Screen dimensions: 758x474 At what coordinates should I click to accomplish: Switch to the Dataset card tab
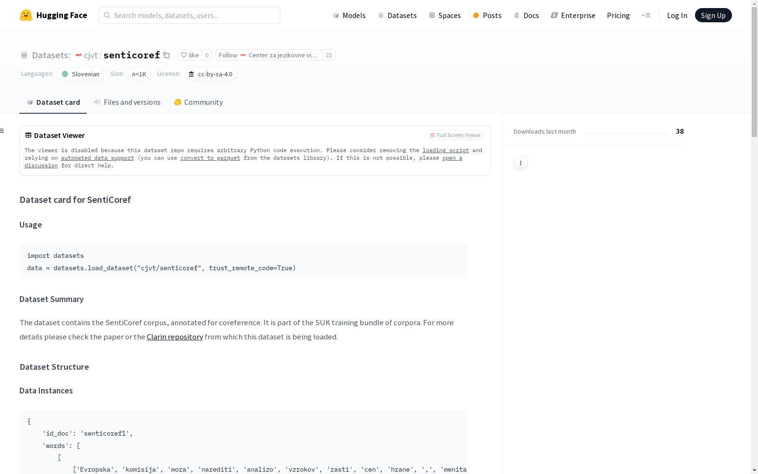click(53, 102)
